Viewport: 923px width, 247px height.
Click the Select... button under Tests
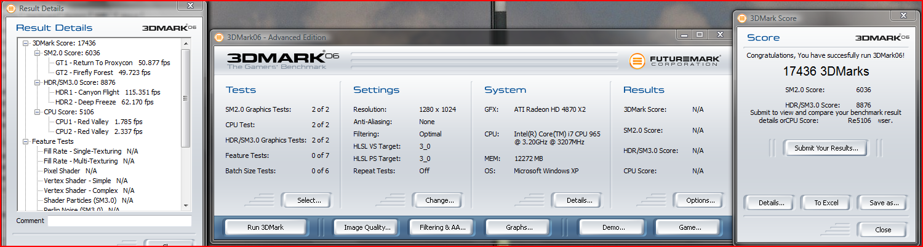coord(309,200)
